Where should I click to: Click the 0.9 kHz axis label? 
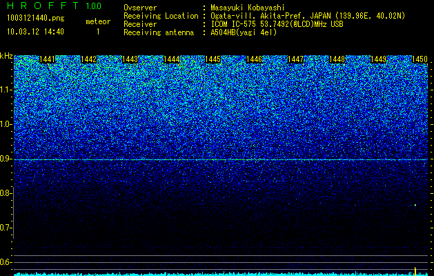click(x=5, y=159)
